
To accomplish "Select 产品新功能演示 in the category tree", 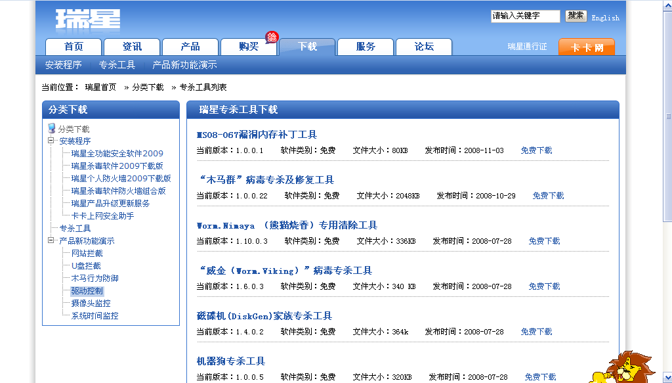I will 87,241.
